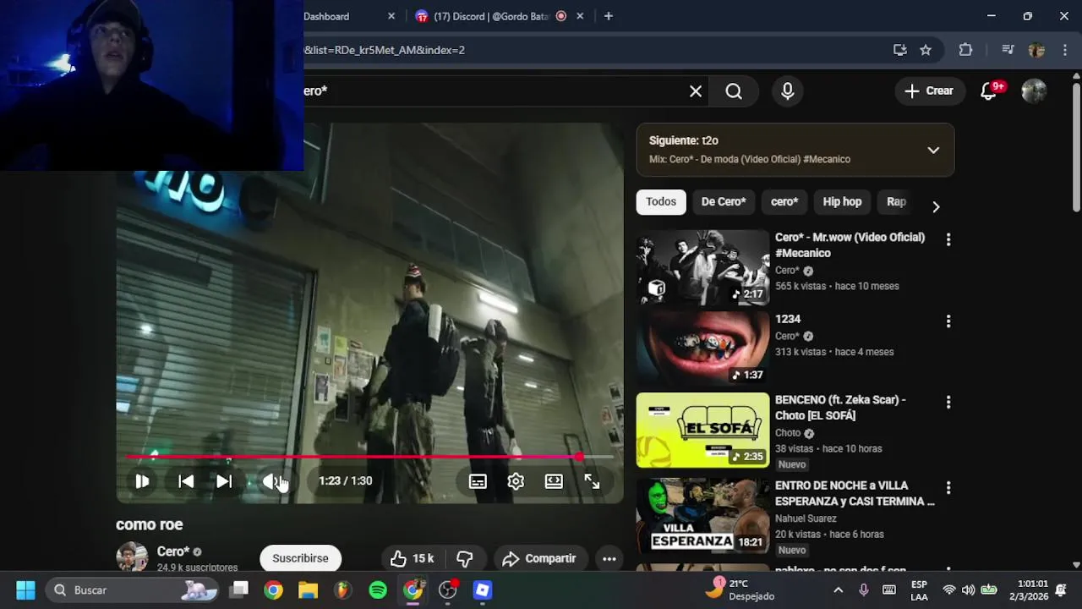This screenshot has width=1082, height=609.
Task: Open Nahuel Suarez channel name
Action: click(806, 518)
